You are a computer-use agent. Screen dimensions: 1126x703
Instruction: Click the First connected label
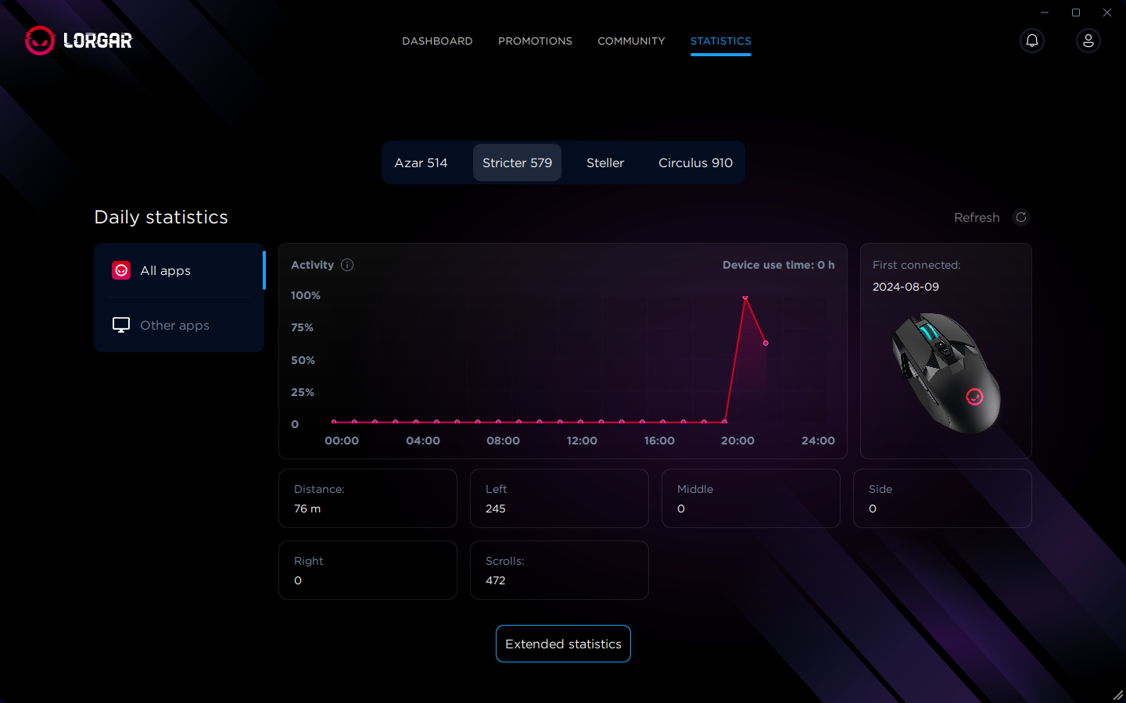tap(916, 265)
